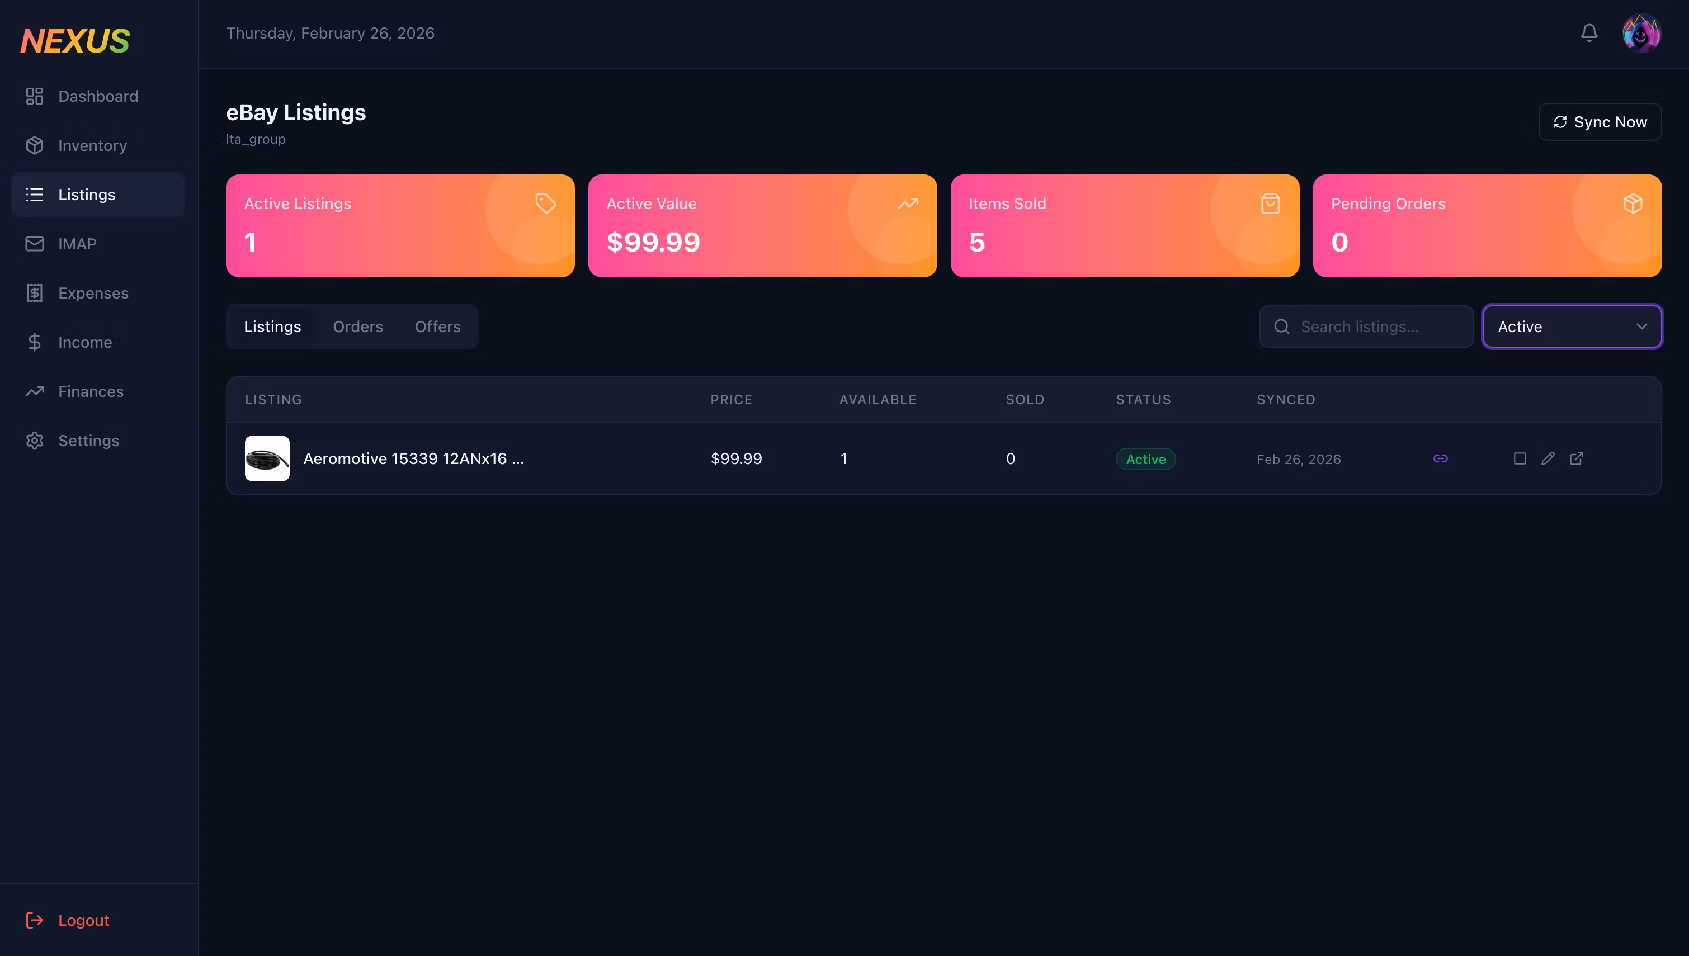This screenshot has height=956, width=1689.
Task: Select the Listings tab above the table
Action: point(272,326)
